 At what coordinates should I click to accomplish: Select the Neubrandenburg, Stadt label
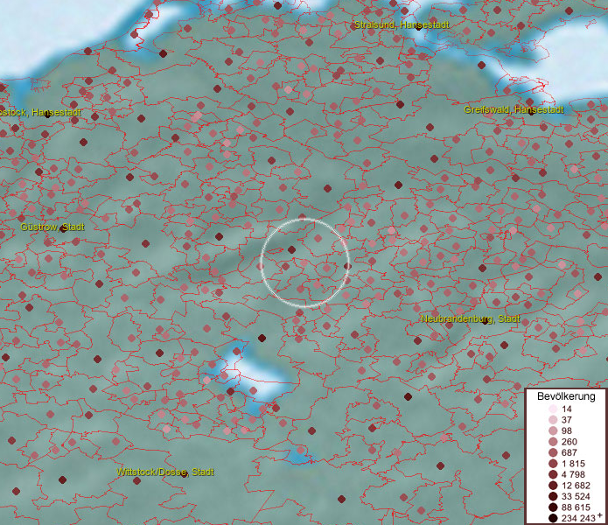471,319
